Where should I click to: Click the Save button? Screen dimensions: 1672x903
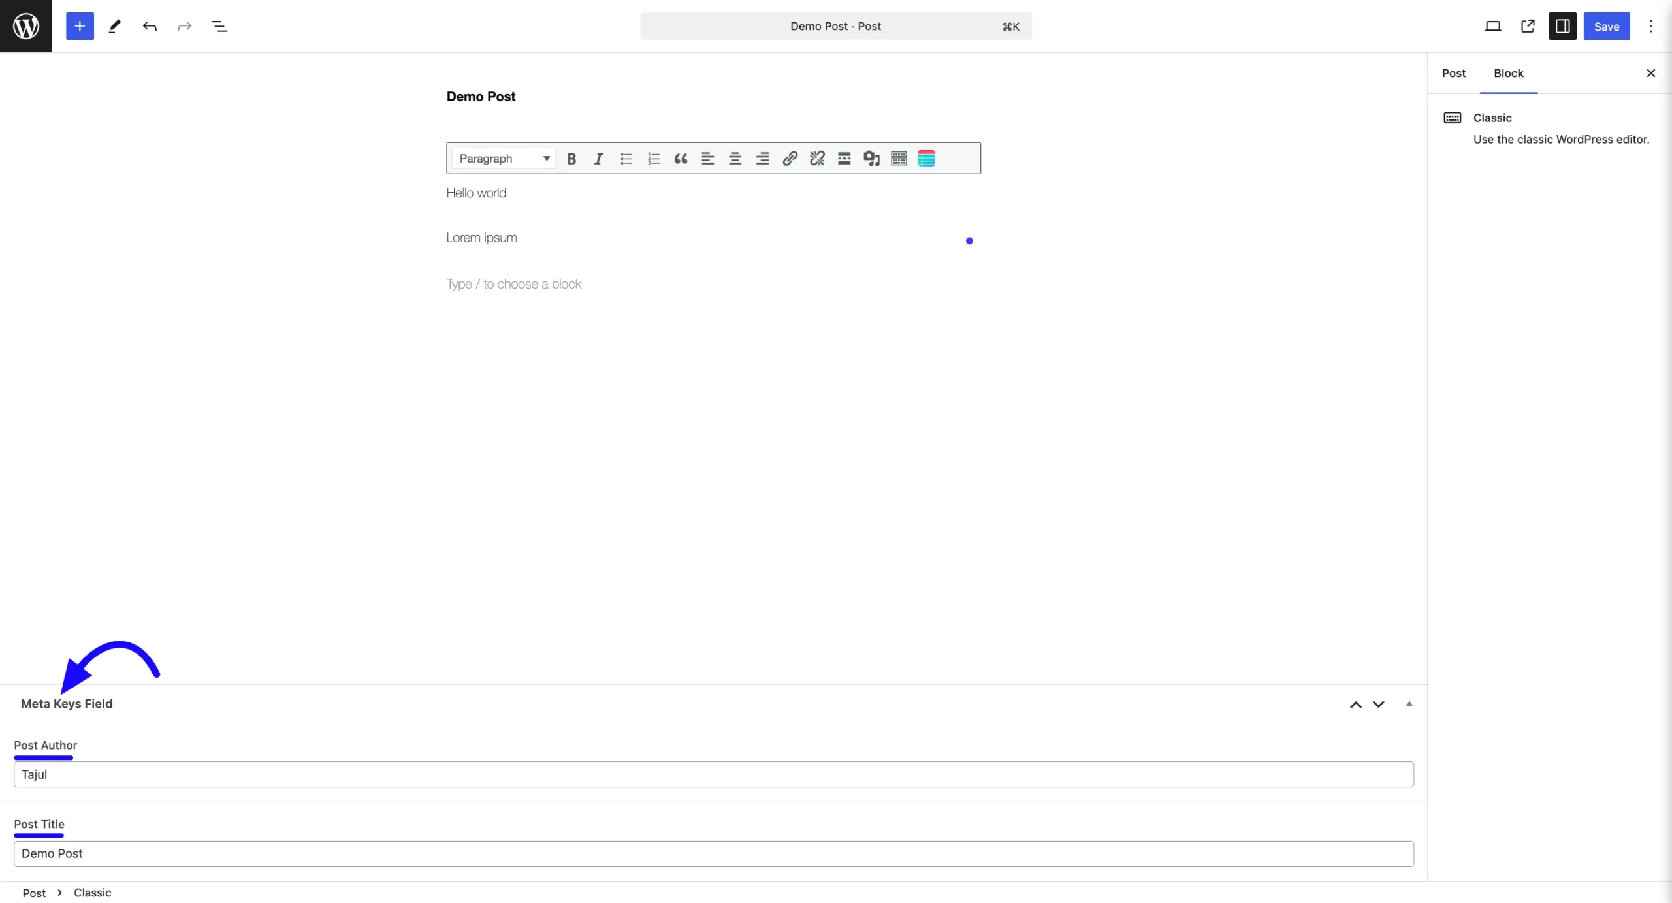1607,26
